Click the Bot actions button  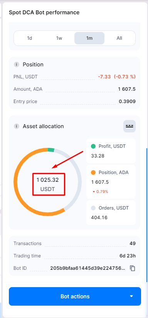click(75, 296)
